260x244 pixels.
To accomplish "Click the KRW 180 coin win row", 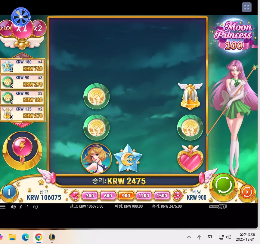I will pos(23,98).
